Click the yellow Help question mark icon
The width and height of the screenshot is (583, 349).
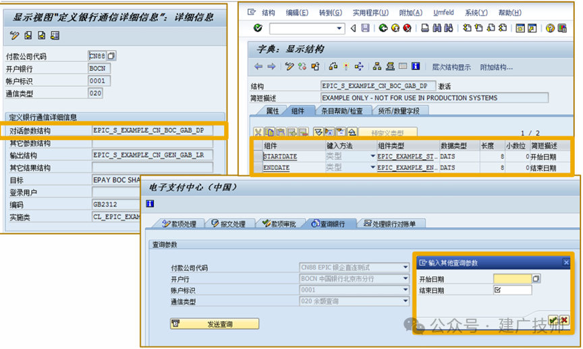click(550, 28)
